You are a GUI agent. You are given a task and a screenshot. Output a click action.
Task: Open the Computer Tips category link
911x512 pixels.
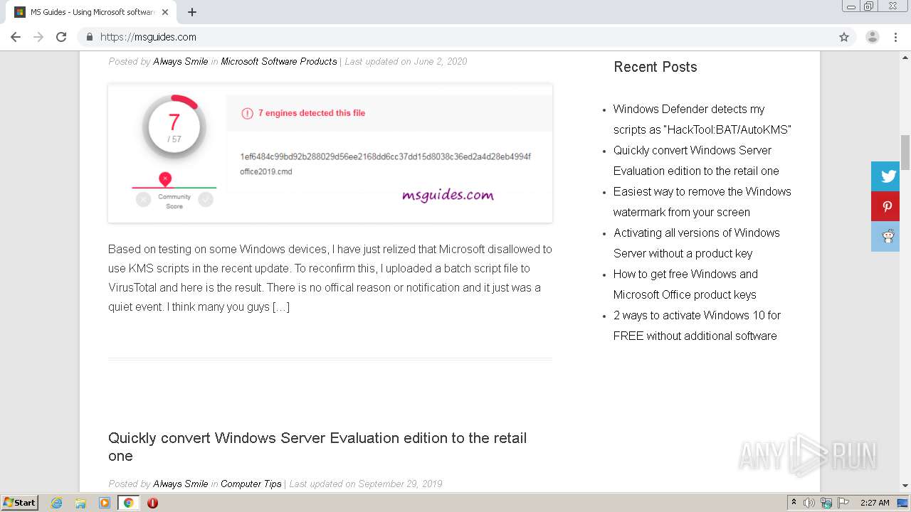[251, 484]
